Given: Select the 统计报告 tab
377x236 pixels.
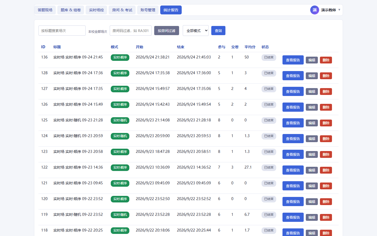Looking at the screenshot, I should tap(171, 10).
